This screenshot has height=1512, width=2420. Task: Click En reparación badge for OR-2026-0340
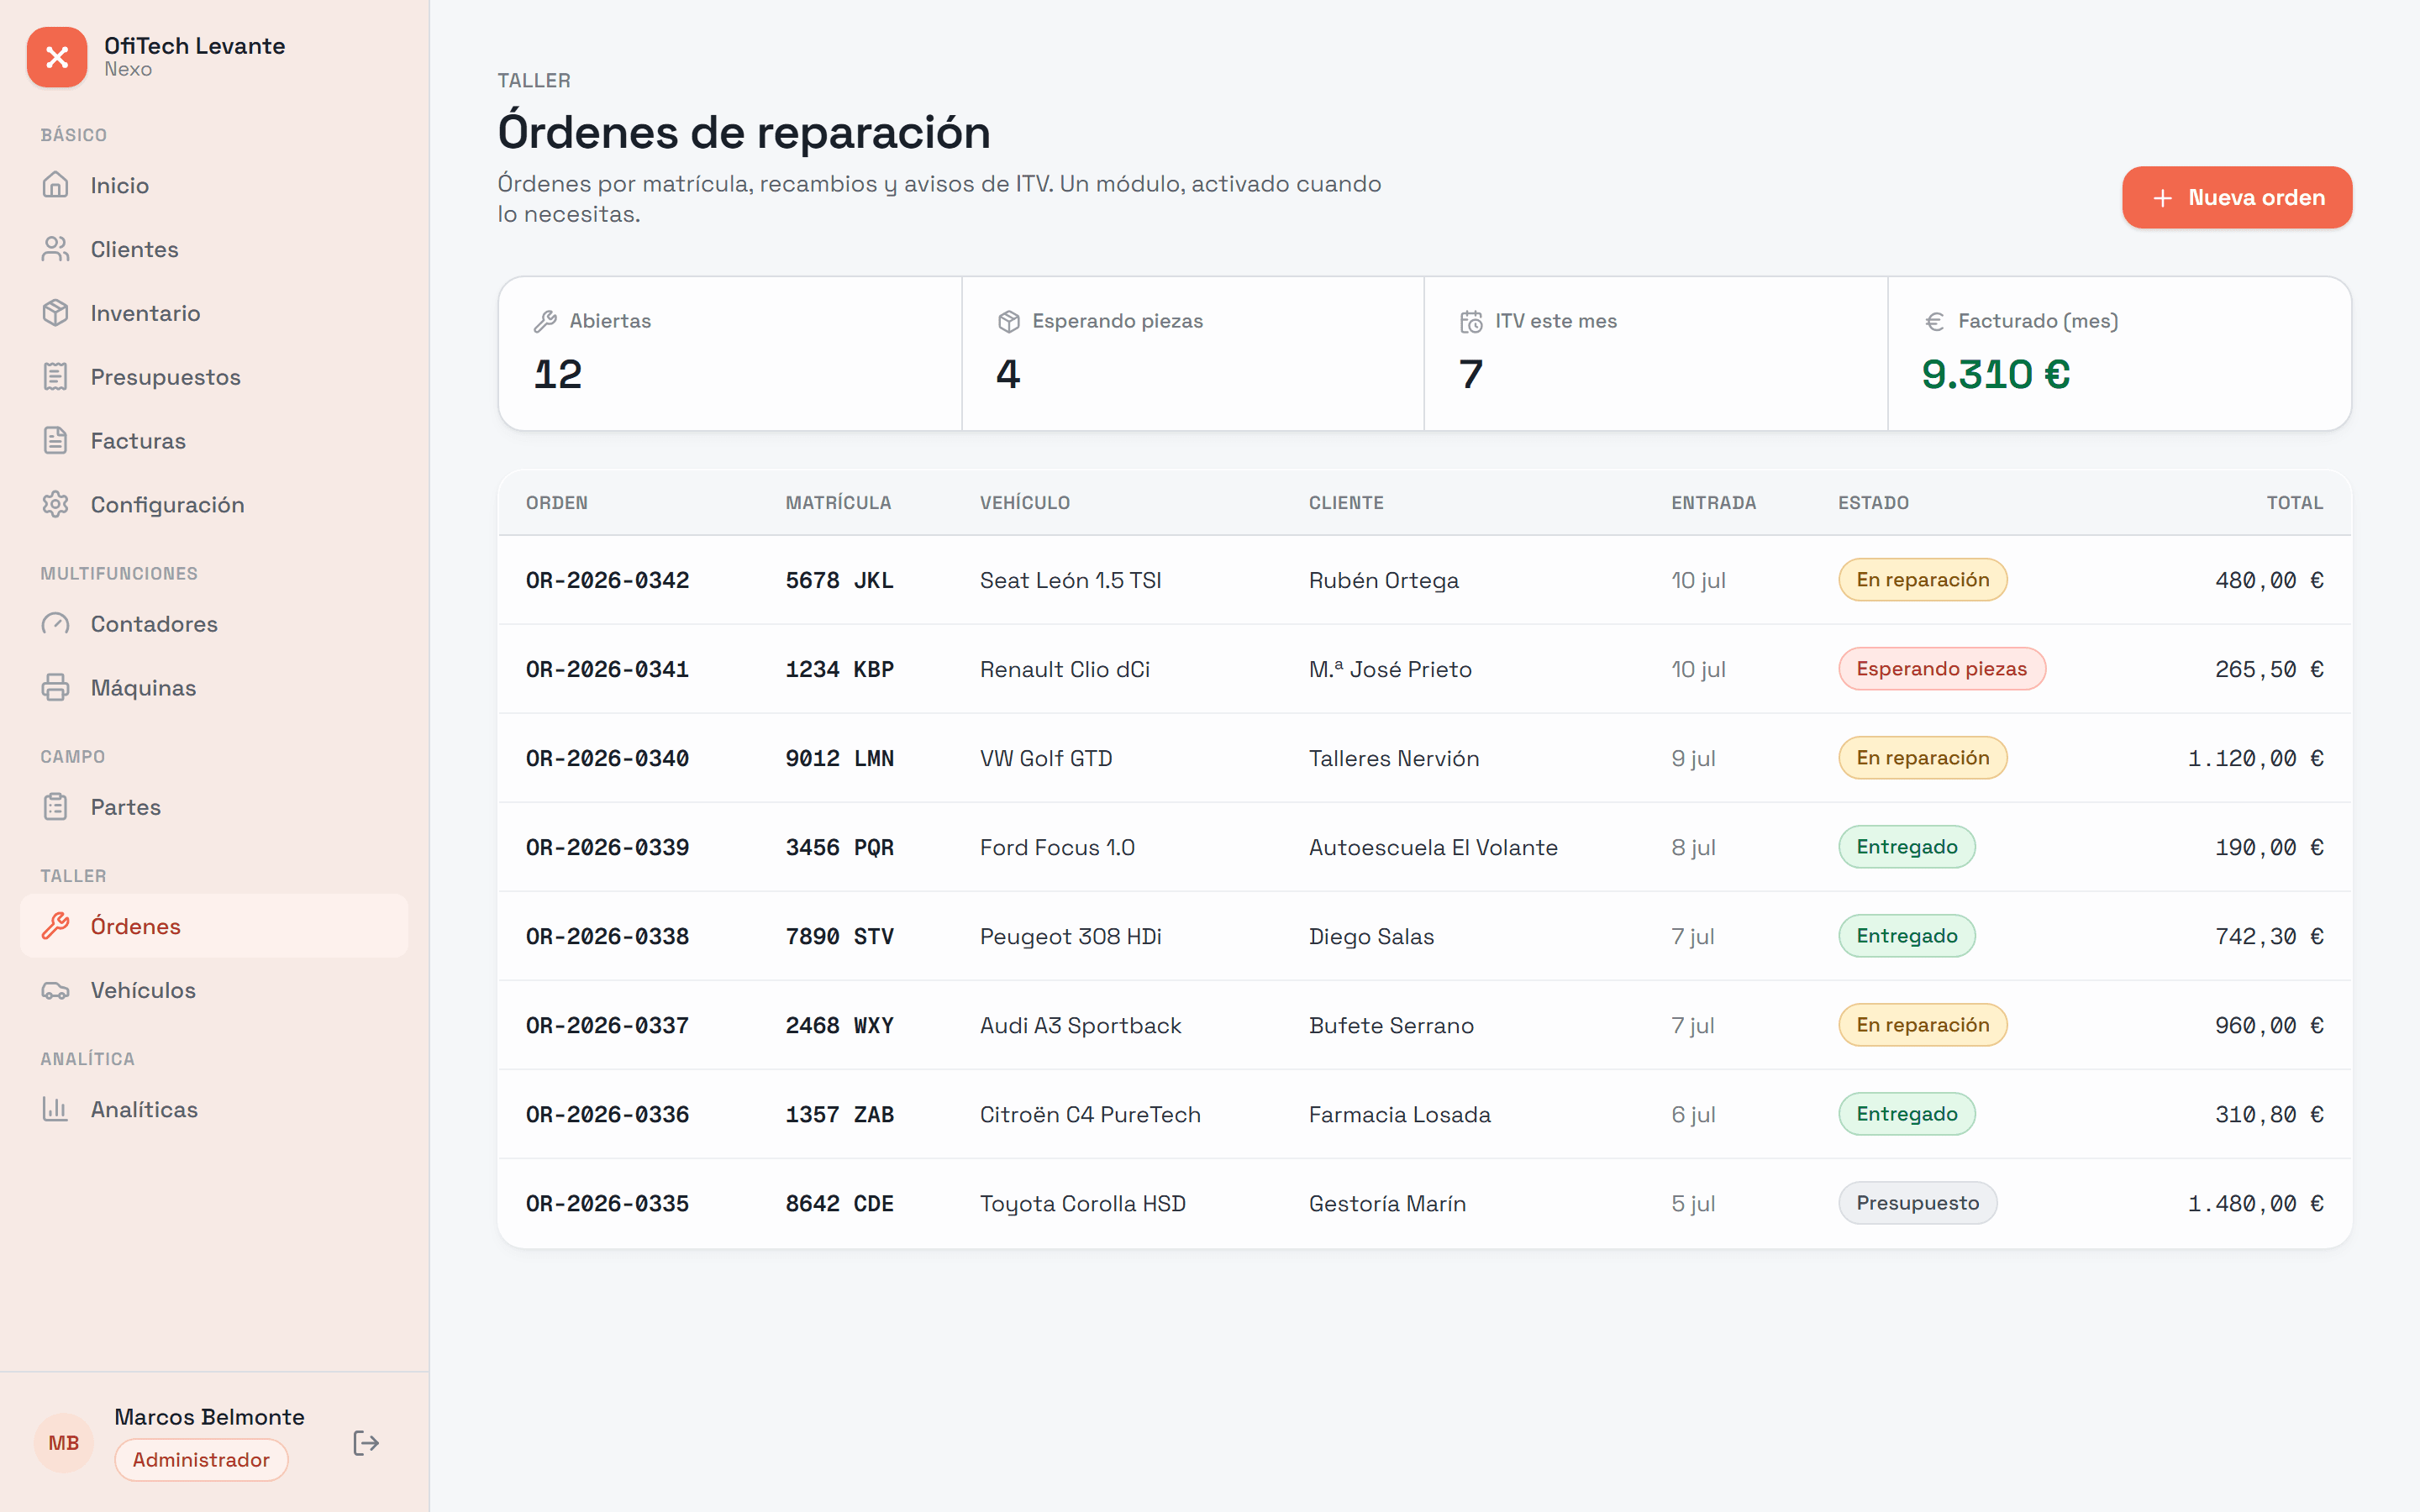pos(1922,758)
